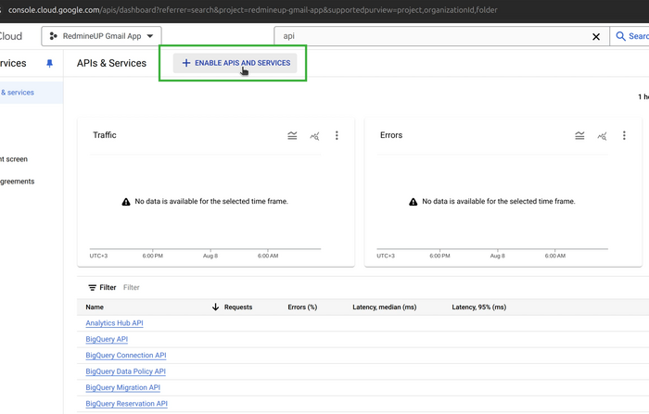Click the filter icon above the API table
This screenshot has width=649, height=414.
pyautogui.click(x=92, y=288)
